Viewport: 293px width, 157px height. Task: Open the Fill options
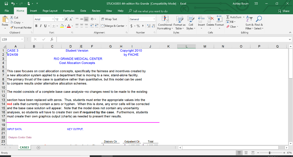point(231,22)
